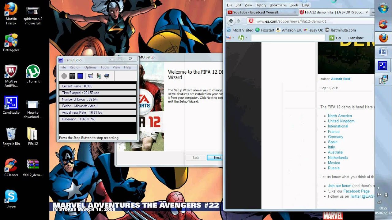Toggle CamStudio view icon after stop button
This screenshot has height=220, width=392.
(91, 76)
